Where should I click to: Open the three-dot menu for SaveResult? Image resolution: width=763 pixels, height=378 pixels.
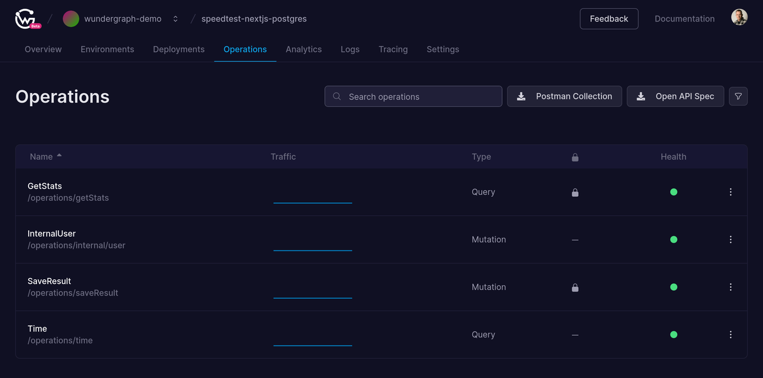point(730,287)
